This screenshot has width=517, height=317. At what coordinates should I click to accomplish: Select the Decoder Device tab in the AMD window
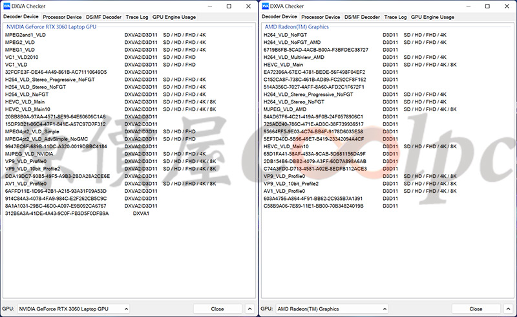[x=279, y=17]
